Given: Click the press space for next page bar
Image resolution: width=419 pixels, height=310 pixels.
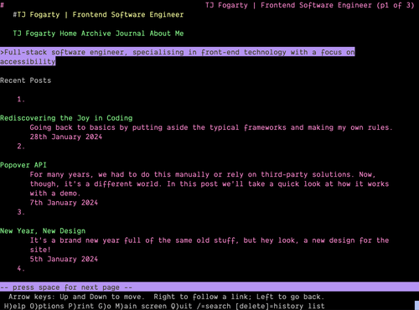Looking at the screenshot, I should 209,287.
